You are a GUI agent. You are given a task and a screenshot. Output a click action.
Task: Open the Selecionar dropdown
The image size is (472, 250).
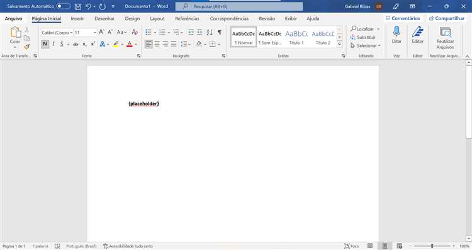(366, 46)
